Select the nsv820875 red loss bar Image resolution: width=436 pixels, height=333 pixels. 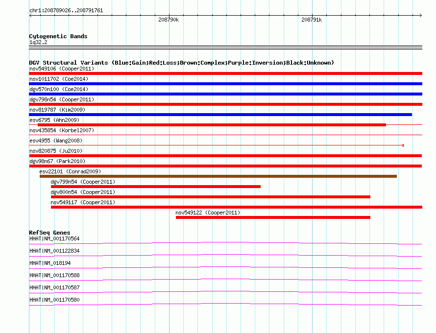tap(225, 156)
